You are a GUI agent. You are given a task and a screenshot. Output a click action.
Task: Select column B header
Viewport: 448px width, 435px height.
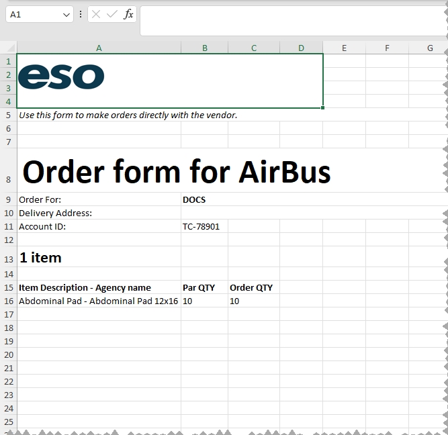click(205, 48)
